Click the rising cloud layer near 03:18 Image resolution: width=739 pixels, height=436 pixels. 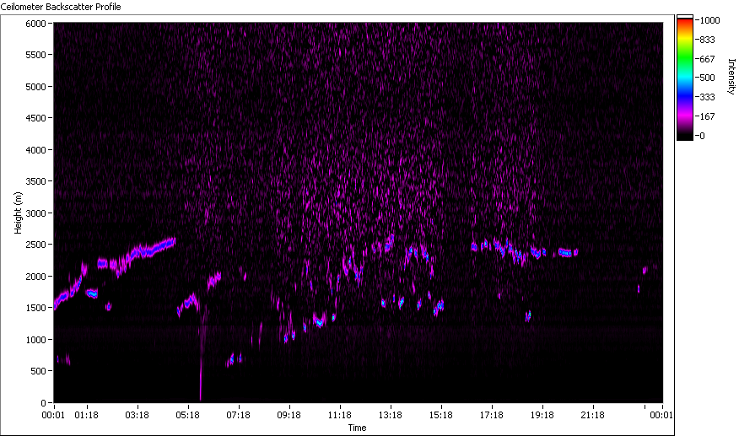tap(146, 250)
